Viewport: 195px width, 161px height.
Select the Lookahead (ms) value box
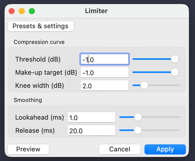pos(91,117)
